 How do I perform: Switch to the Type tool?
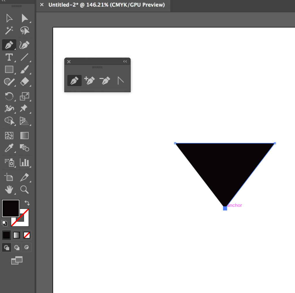[x=9, y=57]
